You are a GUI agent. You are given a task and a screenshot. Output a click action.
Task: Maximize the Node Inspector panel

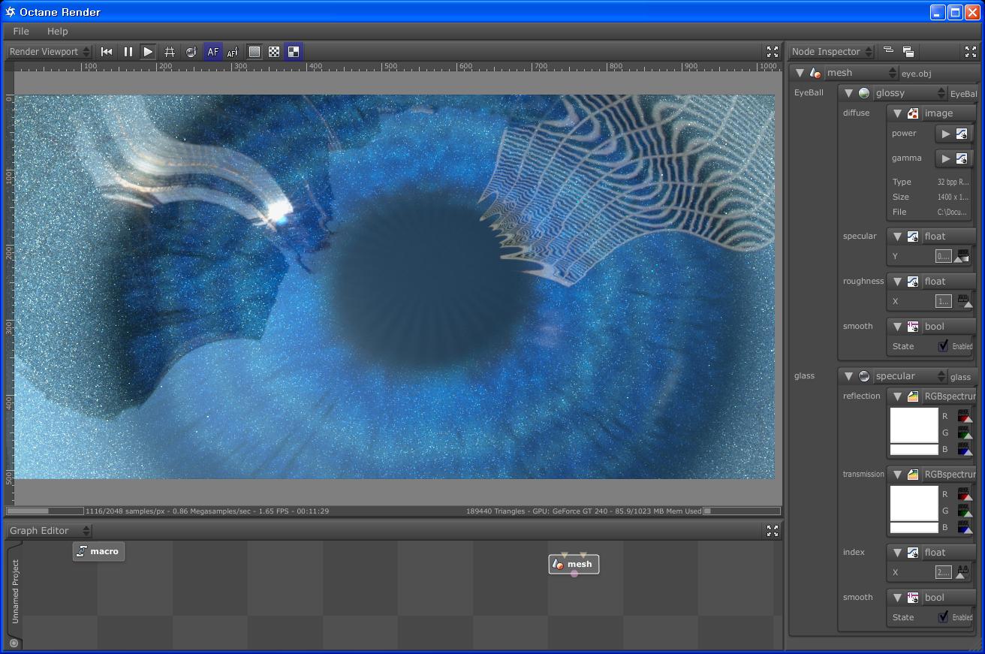970,52
